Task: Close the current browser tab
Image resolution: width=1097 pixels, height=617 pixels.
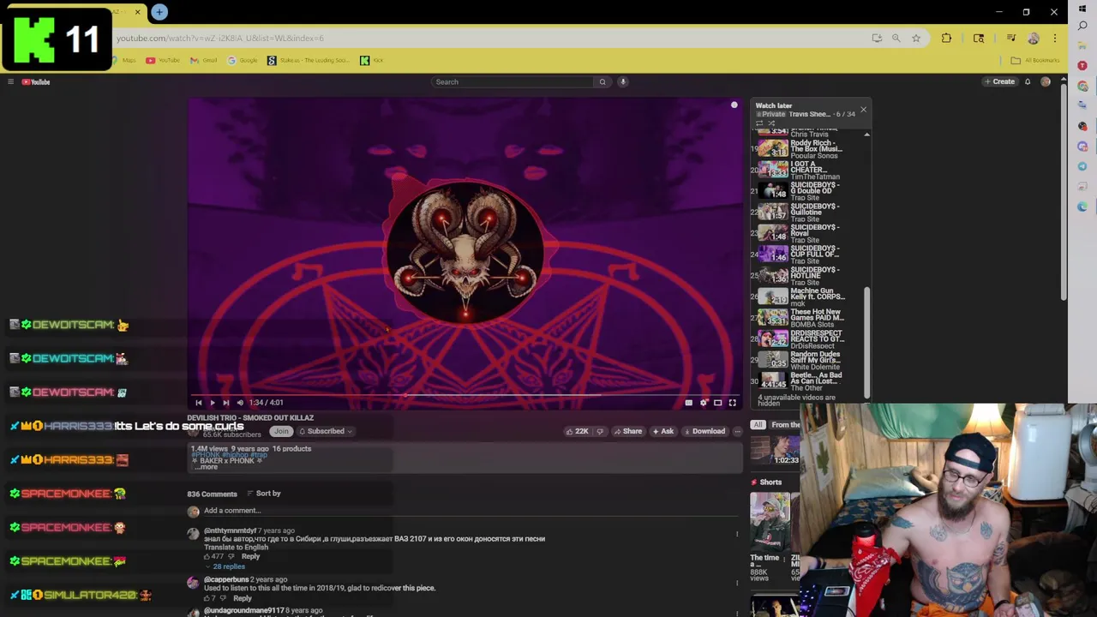Action: (137, 12)
